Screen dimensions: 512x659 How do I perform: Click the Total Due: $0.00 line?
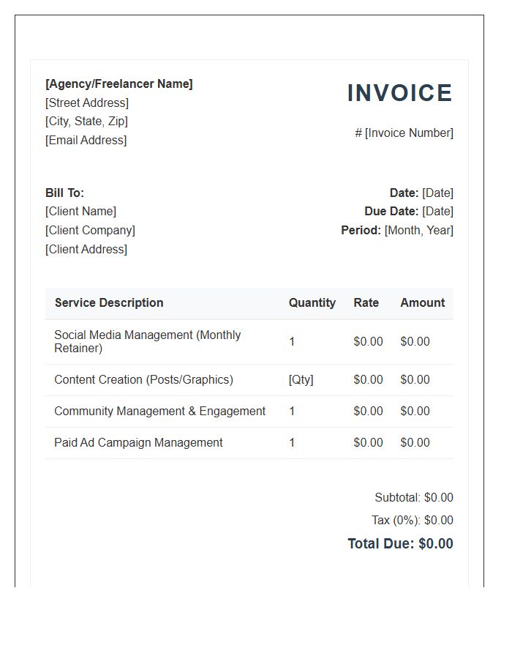click(400, 544)
